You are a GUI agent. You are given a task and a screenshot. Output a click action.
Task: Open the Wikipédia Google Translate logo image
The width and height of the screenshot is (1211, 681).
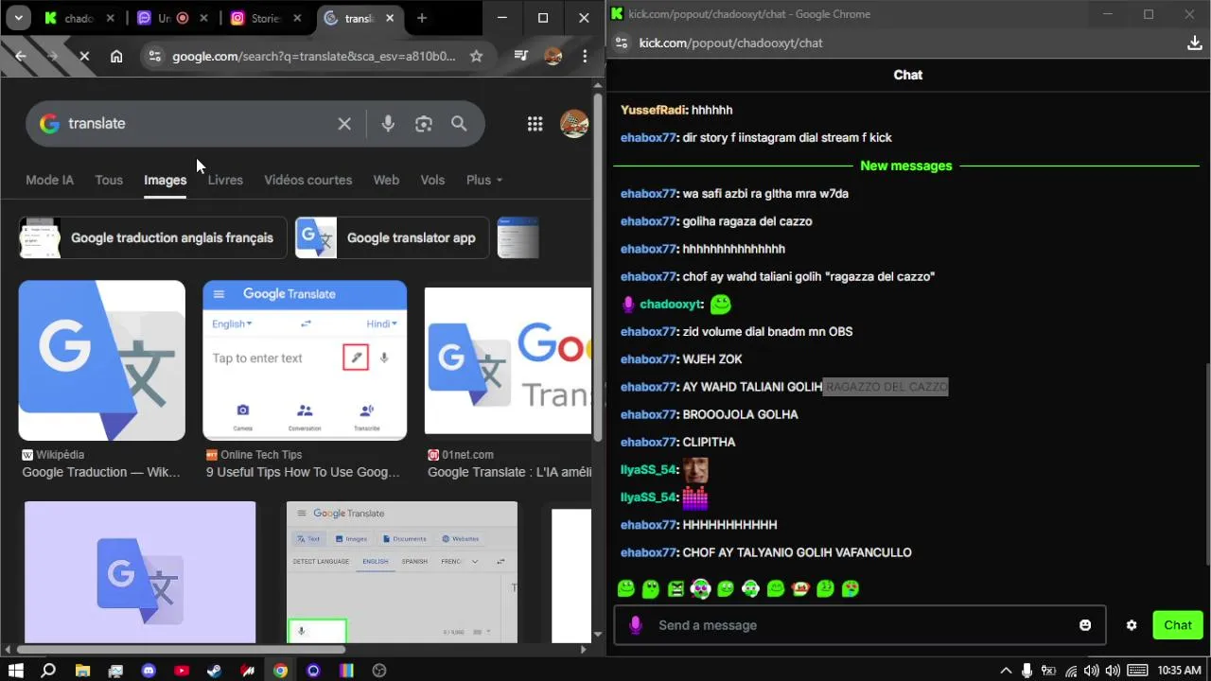102,360
